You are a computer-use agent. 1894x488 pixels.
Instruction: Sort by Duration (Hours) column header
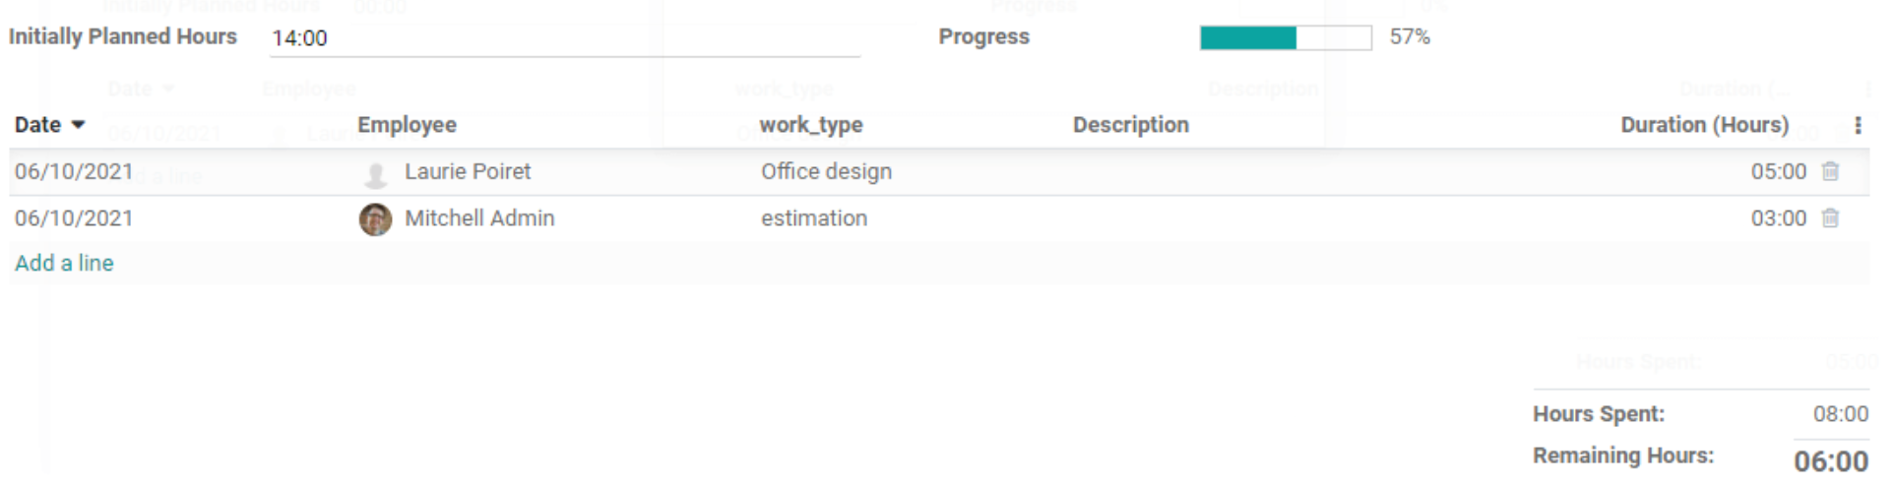pyautogui.click(x=1704, y=125)
